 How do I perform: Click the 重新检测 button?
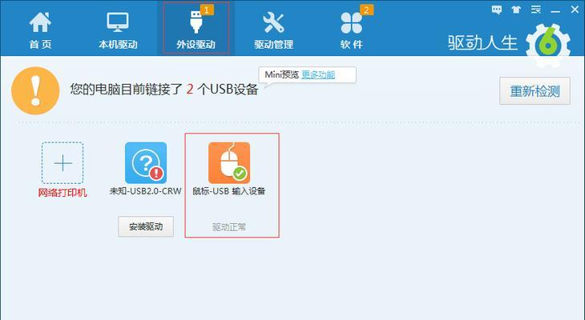pyautogui.click(x=535, y=91)
